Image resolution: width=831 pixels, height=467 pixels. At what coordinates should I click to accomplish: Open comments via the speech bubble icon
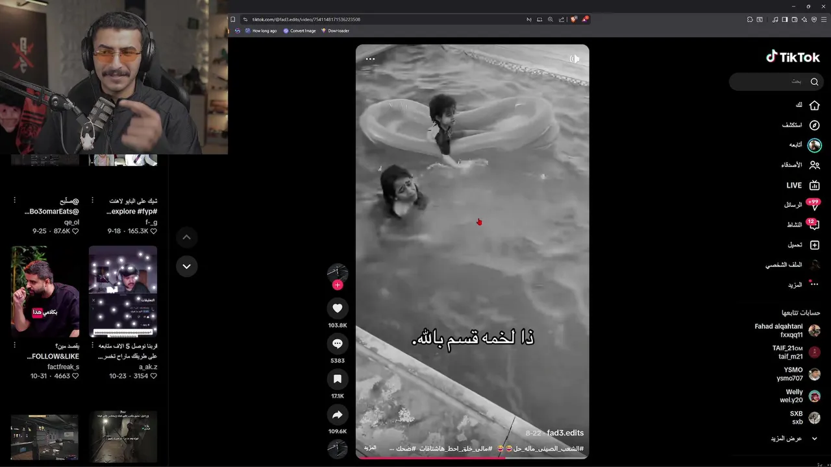tap(337, 344)
